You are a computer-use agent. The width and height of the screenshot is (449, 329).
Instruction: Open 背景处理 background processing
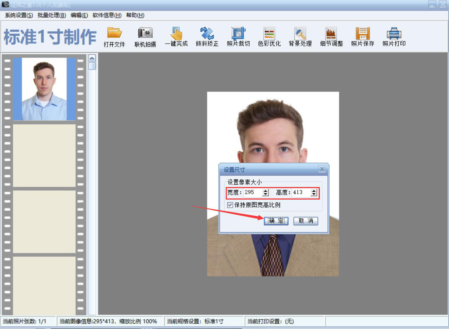(300, 37)
